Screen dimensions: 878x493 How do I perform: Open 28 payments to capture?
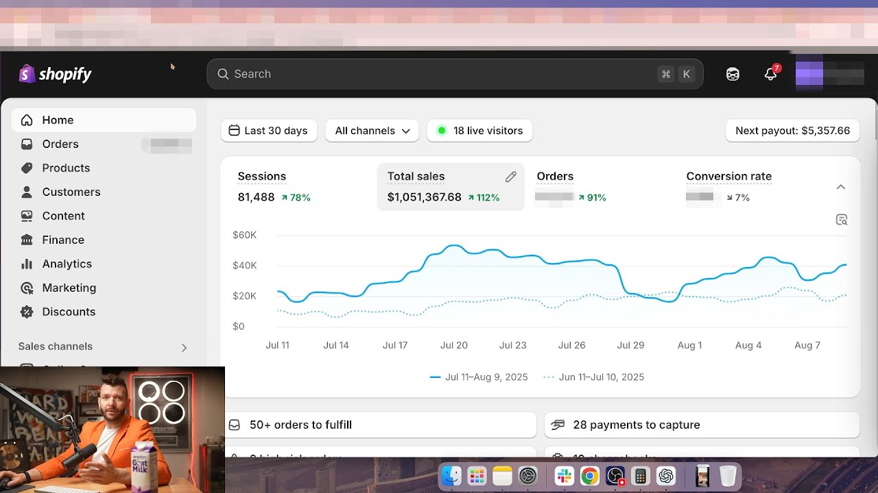coord(702,425)
